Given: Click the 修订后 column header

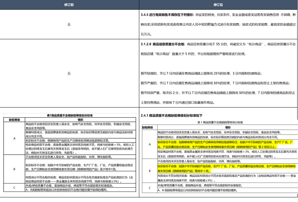Looking at the screenshot, I should point(218,5).
